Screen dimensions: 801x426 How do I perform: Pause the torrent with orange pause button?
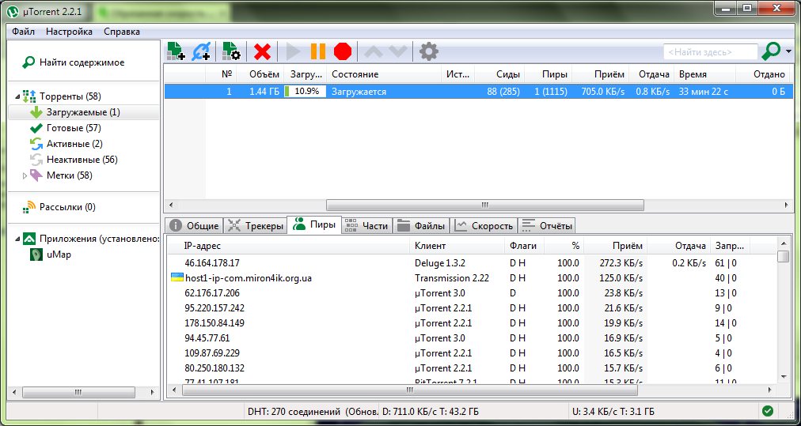click(x=317, y=51)
